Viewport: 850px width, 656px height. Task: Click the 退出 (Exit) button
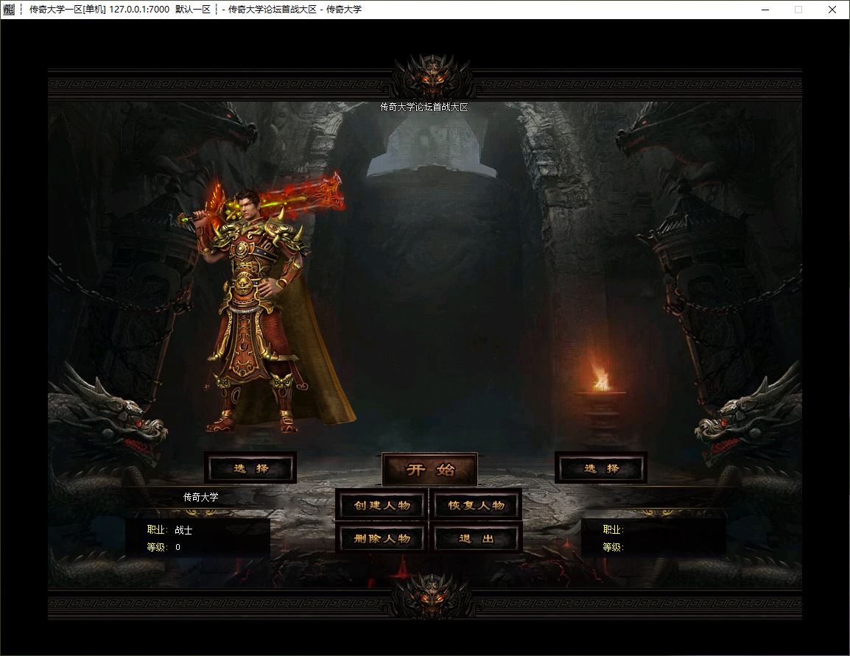coord(476,538)
